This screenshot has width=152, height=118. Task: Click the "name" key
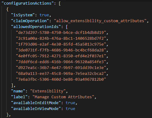click(18, 91)
